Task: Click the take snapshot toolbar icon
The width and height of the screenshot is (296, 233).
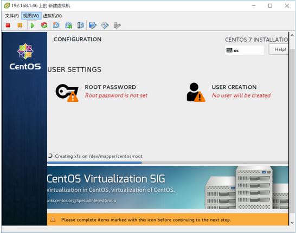Action: pos(56,25)
